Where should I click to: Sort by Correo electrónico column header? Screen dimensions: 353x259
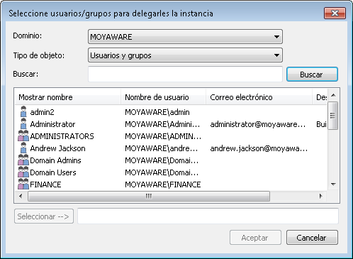(259, 97)
